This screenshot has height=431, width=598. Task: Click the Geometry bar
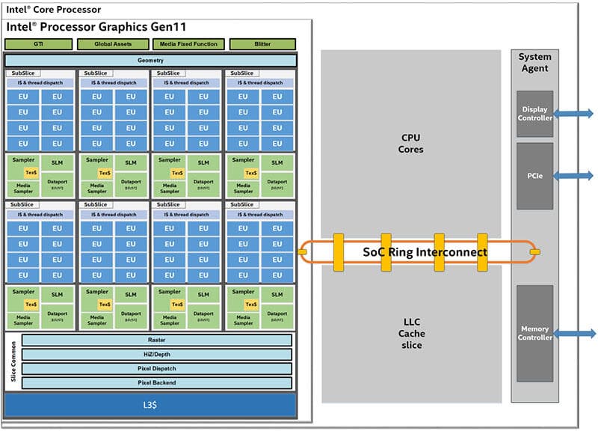[x=150, y=61]
